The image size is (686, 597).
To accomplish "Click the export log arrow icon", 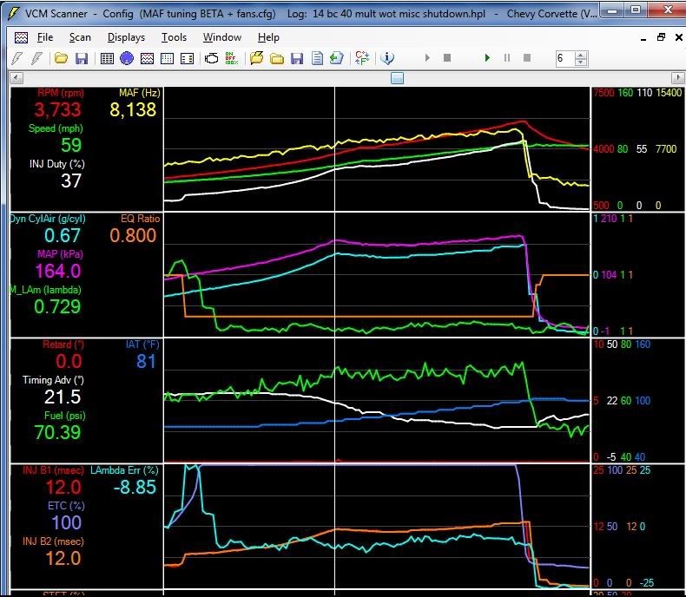I will click(x=336, y=57).
